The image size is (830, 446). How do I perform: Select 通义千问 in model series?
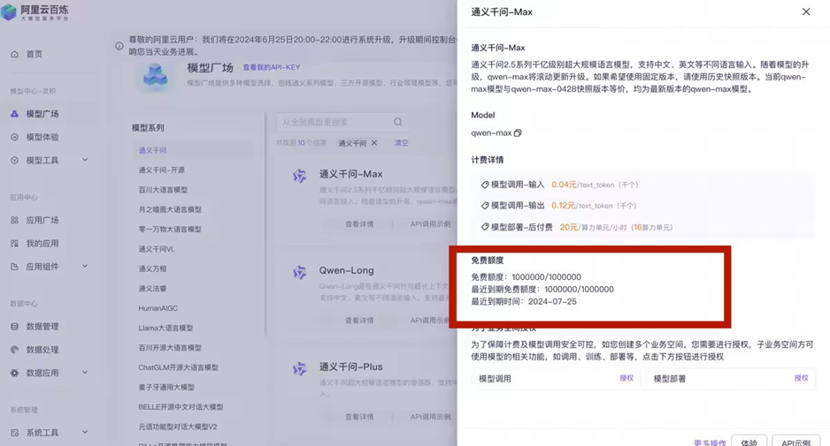click(152, 151)
